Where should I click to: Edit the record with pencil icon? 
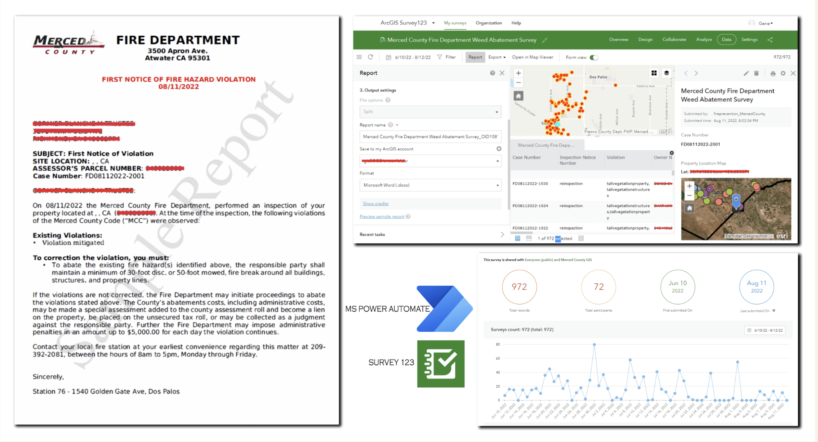click(746, 73)
